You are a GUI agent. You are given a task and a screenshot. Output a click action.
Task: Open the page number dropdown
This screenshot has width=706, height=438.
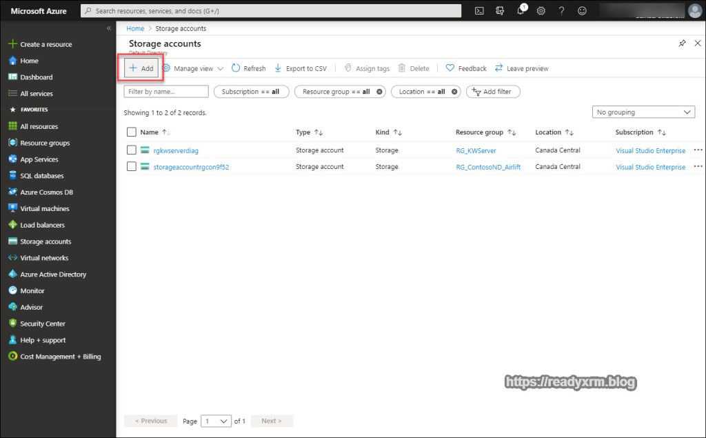click(x=216, y=421)
